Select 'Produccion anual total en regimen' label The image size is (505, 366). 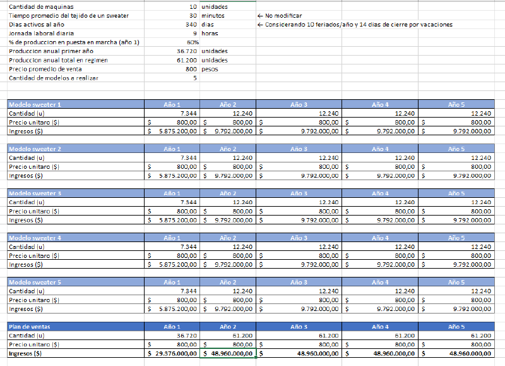pos(76,60)
